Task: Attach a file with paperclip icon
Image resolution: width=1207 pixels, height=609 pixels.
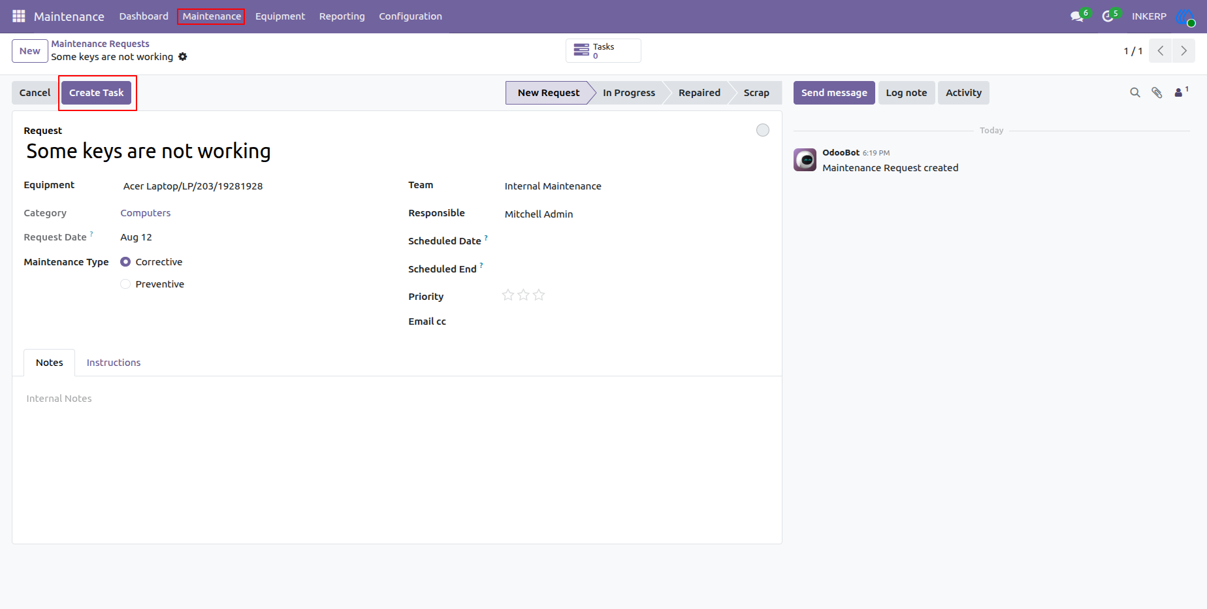Action: [x=1157, y=93]
